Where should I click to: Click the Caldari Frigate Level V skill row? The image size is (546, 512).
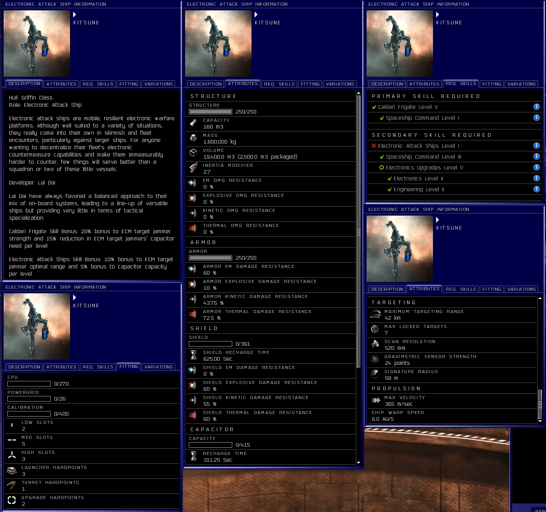454,107
